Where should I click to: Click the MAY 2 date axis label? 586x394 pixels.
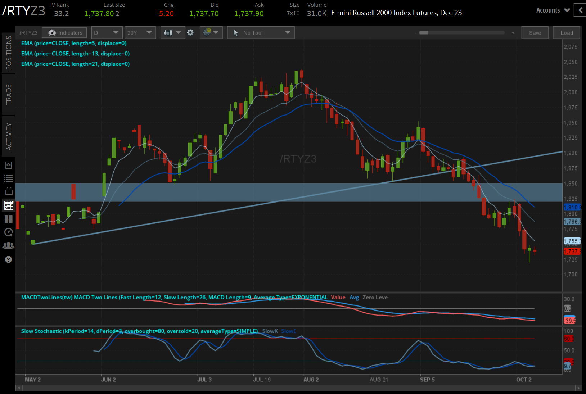tap(33, 380)
